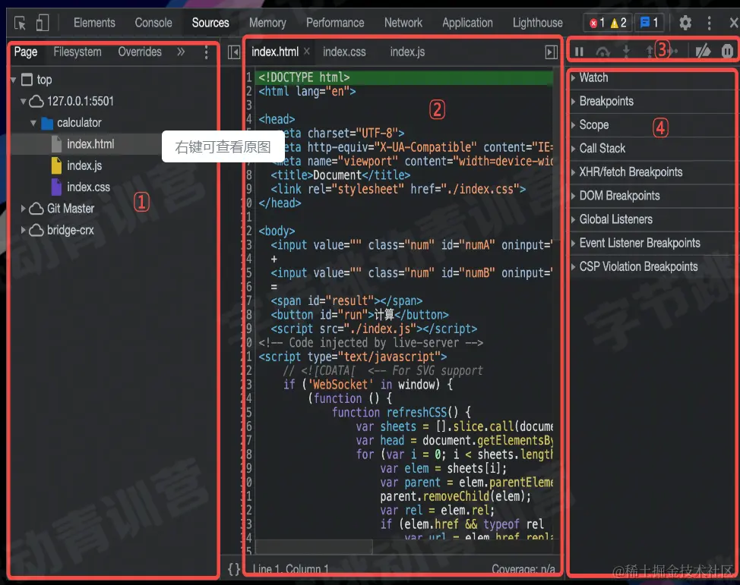740x585 pixels.
Task: Expand the Git Master node
Action: coord(23,209)
